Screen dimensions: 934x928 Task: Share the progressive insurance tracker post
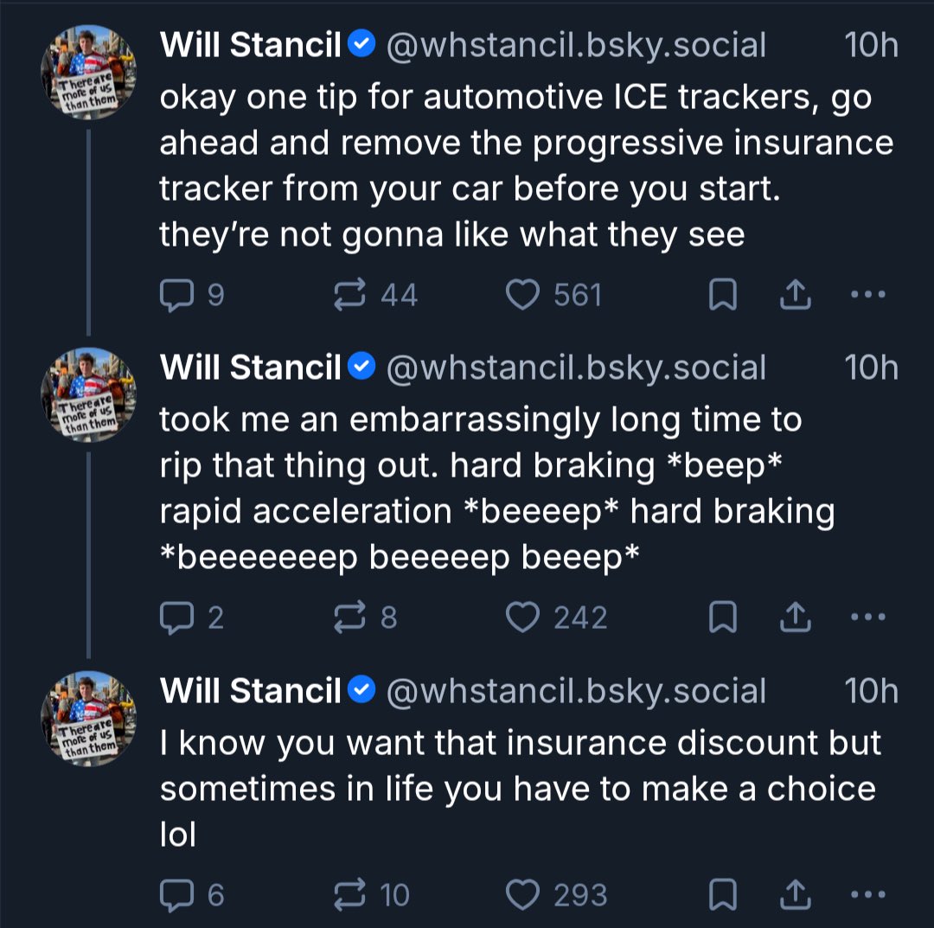pos(796,295)
